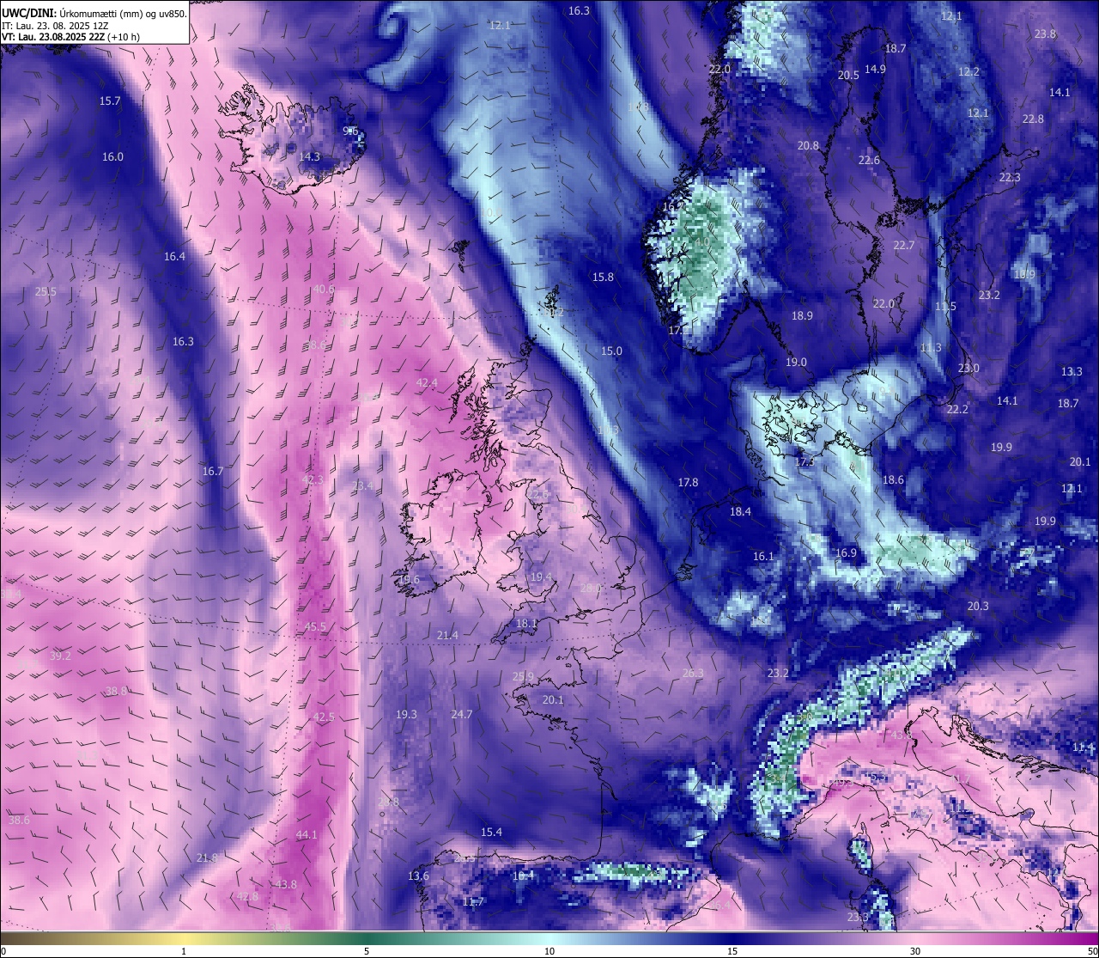Click the 19.6 value over southwest Ireland

pyautogui.click(x=409, y=579)
